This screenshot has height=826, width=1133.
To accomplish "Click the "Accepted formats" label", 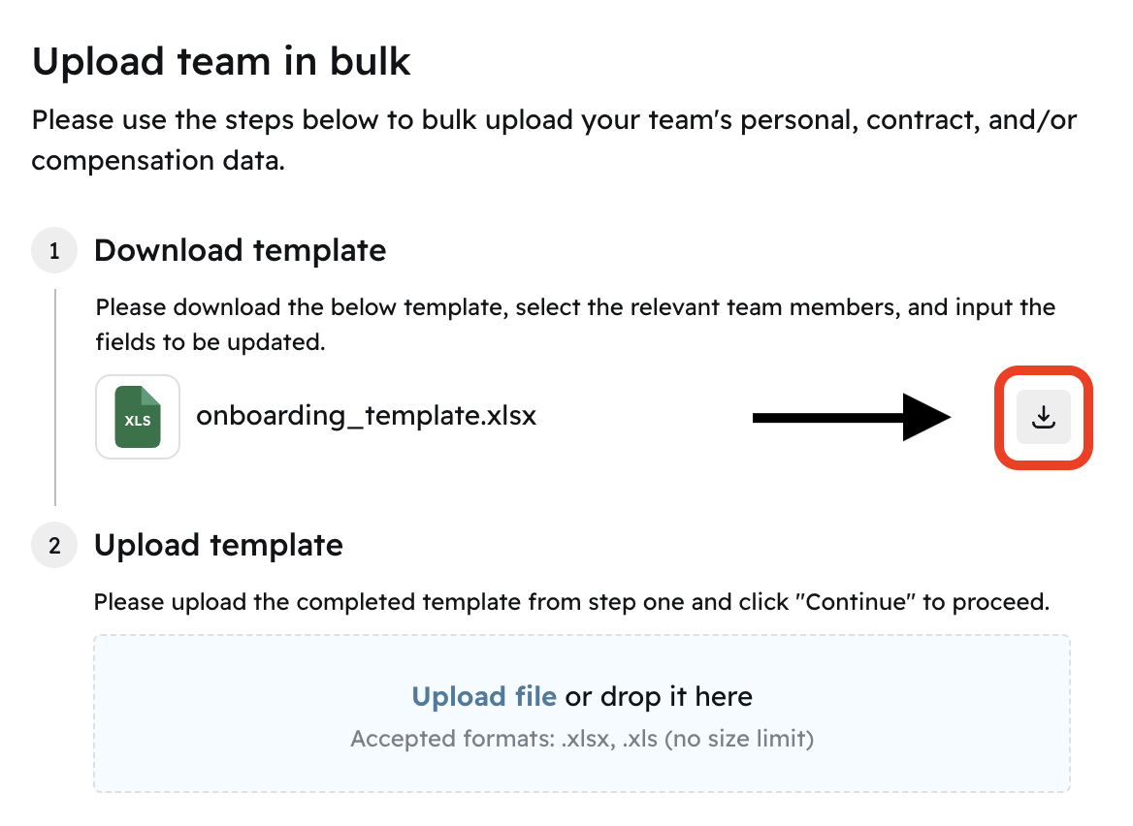I will [x=454, y=739].
